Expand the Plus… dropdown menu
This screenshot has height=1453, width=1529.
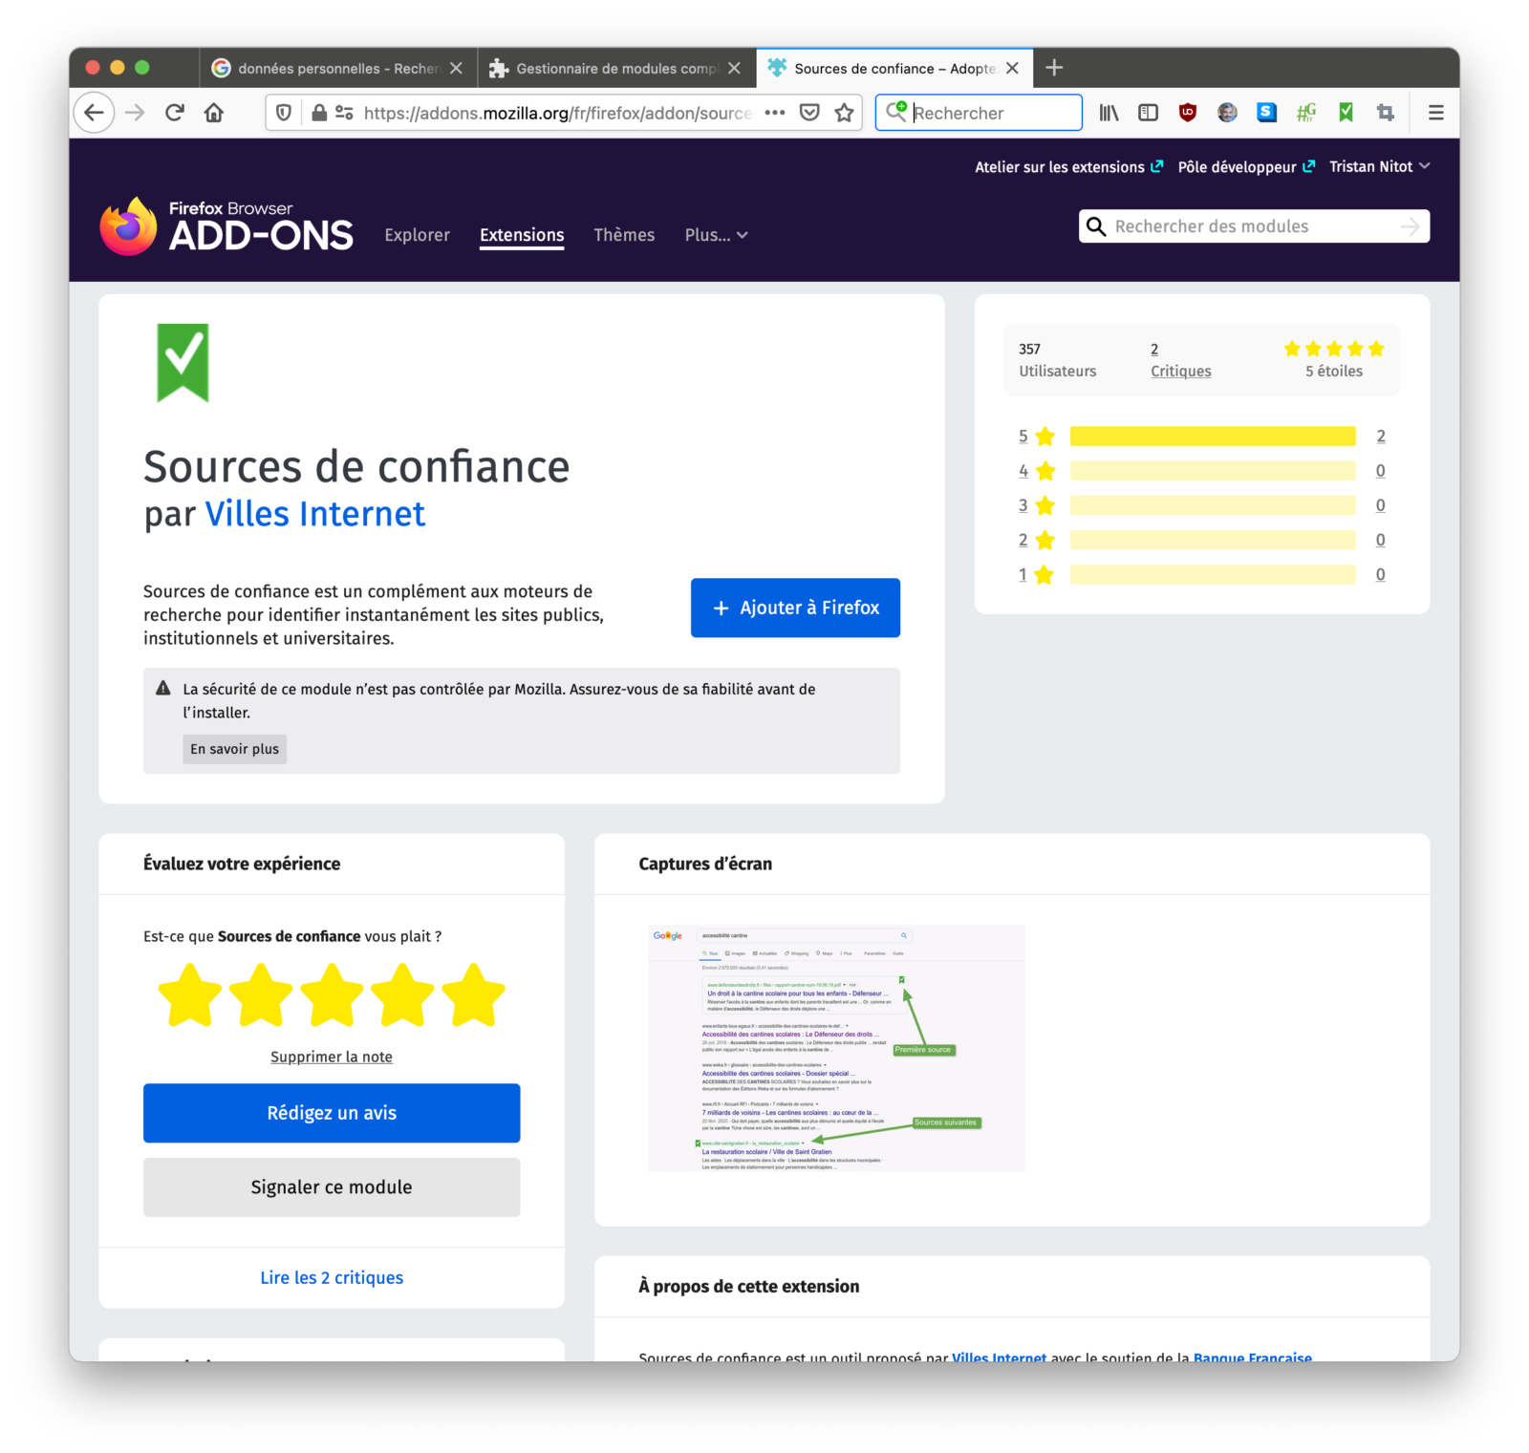[x=716, y=235]
